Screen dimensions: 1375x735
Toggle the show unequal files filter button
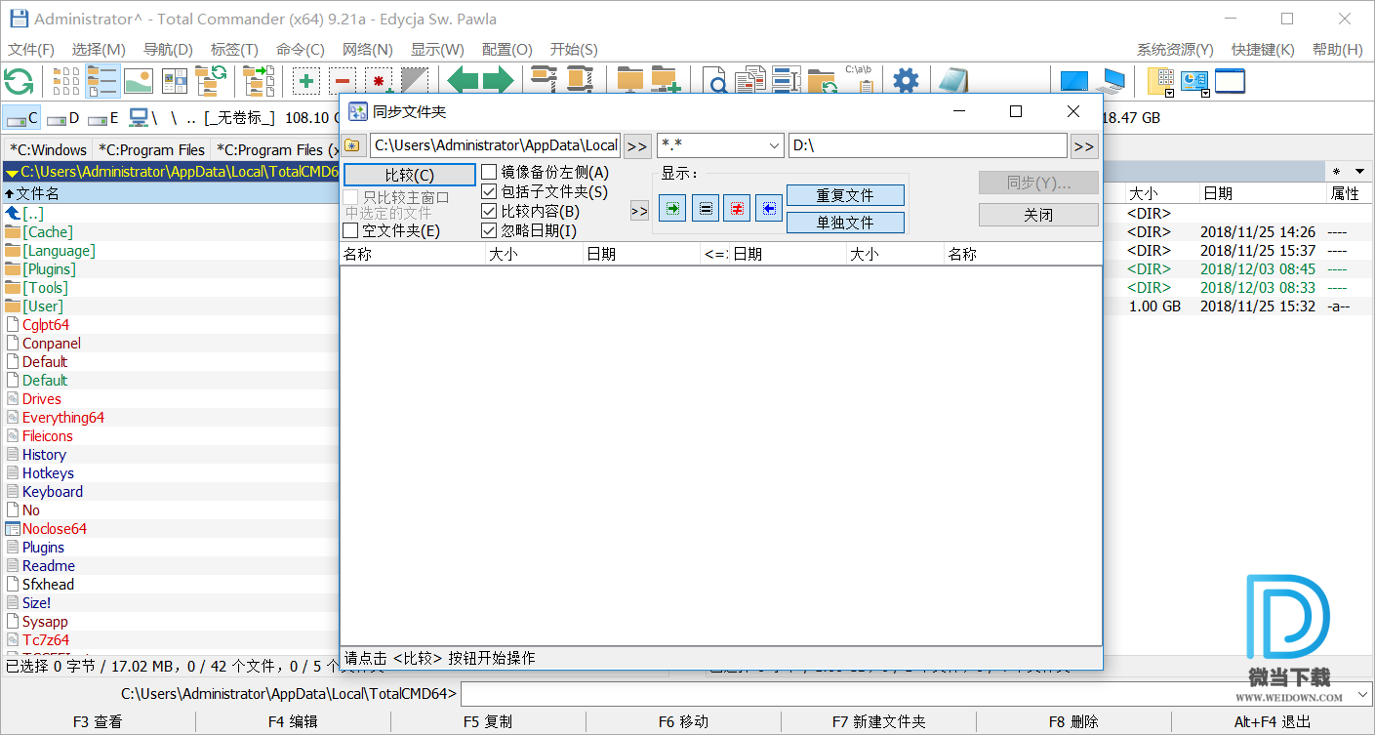[x=737, y=208]
